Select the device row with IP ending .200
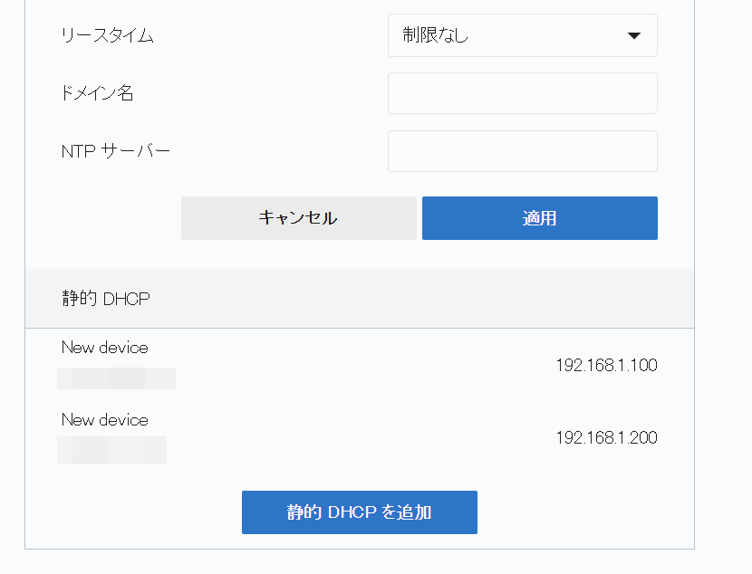 pos(359,437)
